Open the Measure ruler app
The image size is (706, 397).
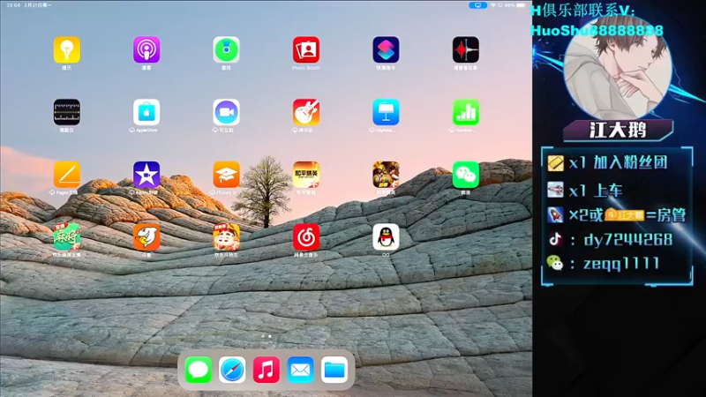tap(67, 112)
